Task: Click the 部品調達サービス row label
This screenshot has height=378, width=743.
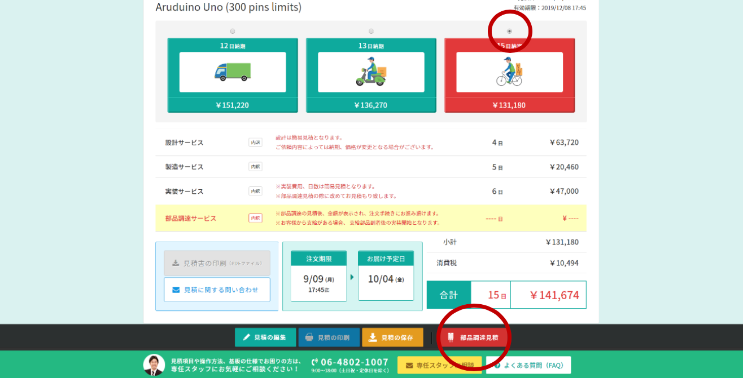Action: (x=191, y=218)
